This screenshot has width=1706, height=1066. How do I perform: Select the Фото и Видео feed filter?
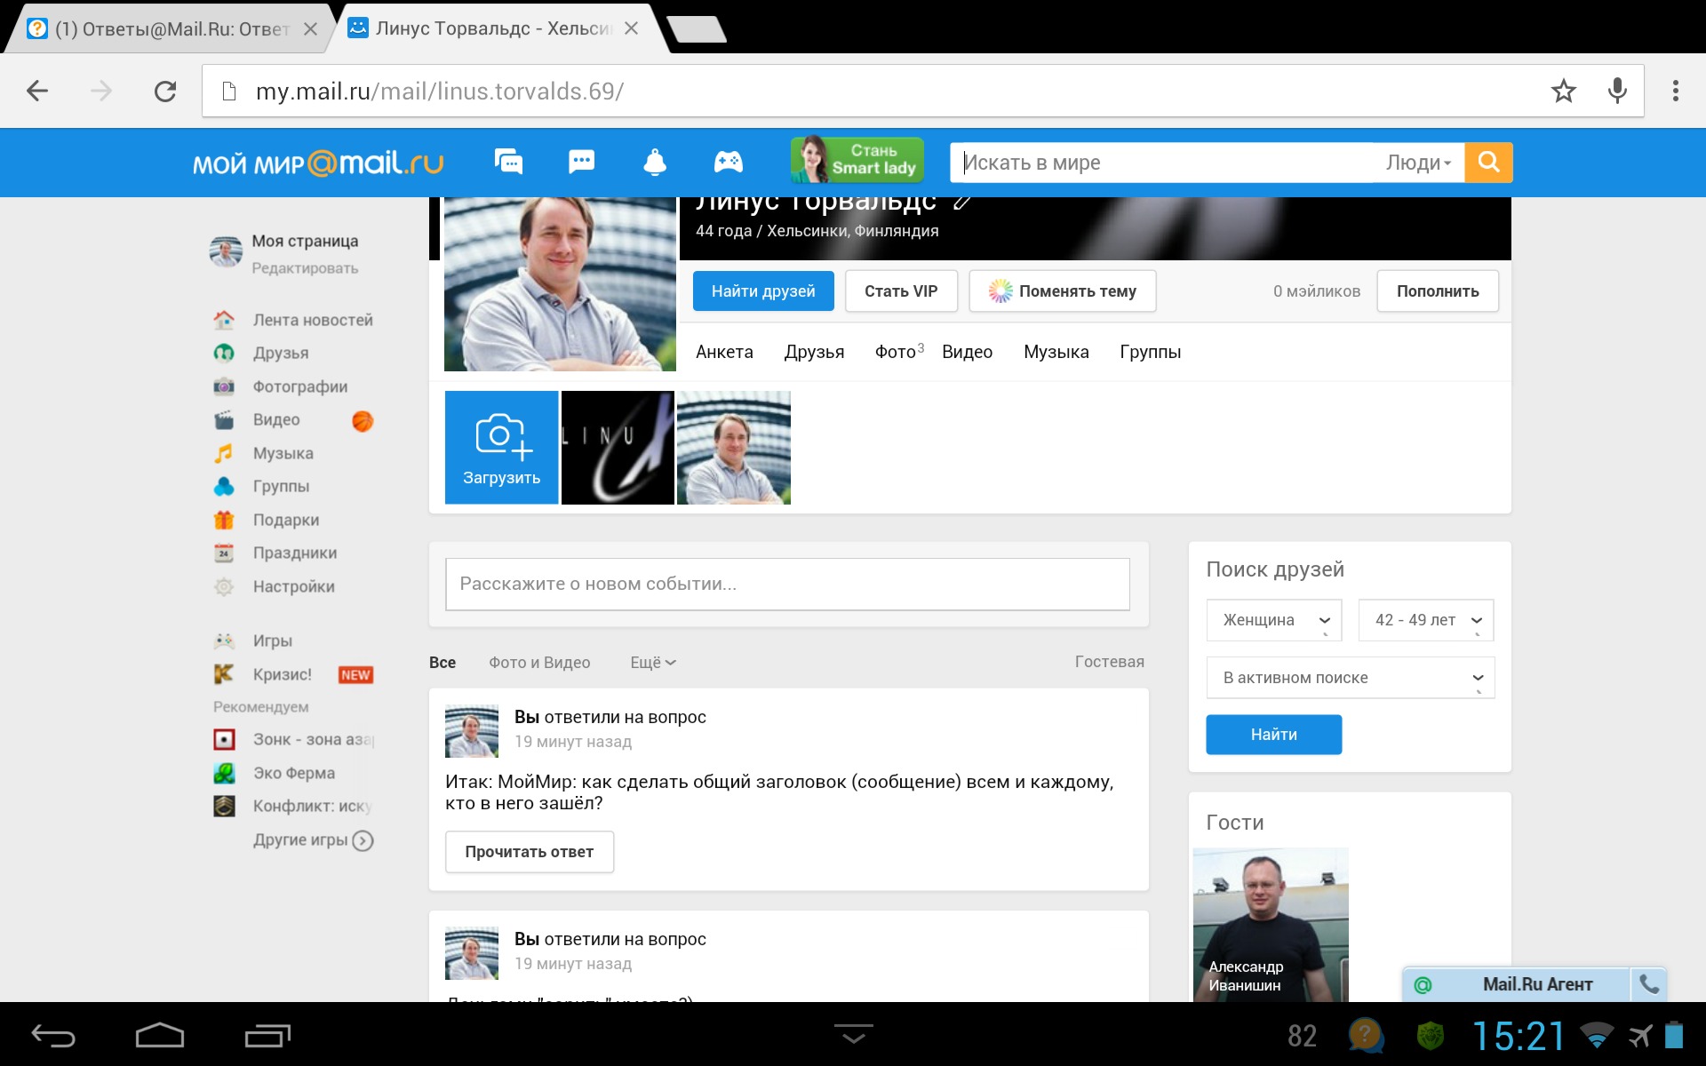coord(539,663)
